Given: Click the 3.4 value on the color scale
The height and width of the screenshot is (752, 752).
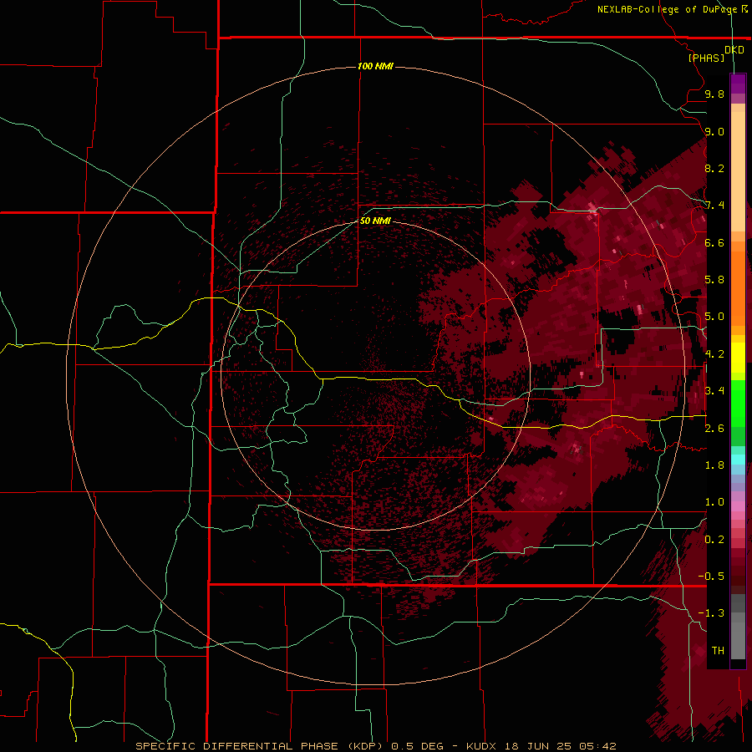Looking at the screenshot, I should point(714,391).
